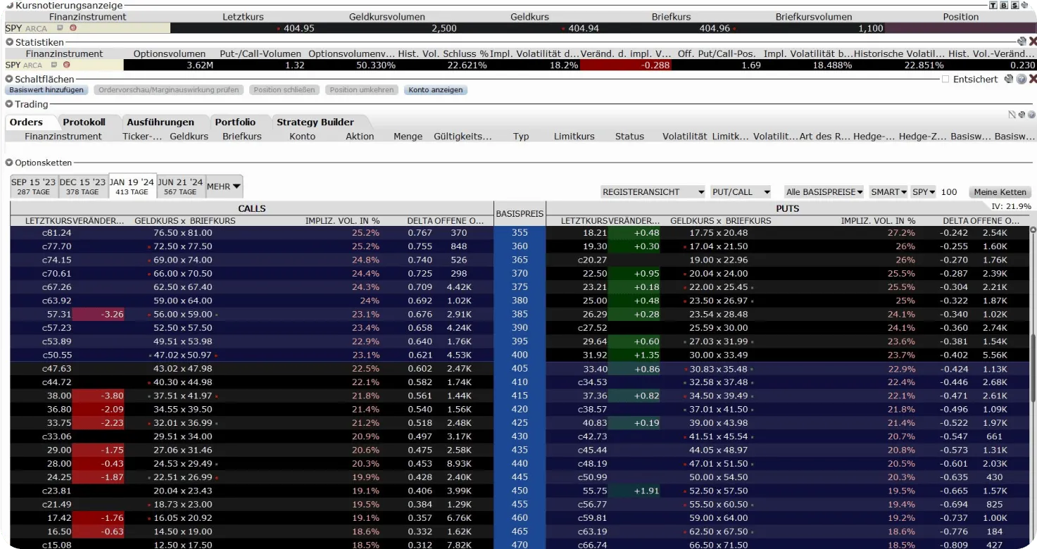Click the Position schließen button
The height and width of the screenshot is (549, 1037).
tap(285, 90)
